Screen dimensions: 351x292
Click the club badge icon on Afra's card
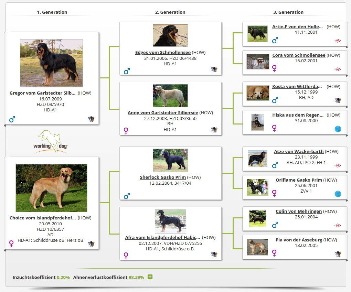coord(214,255)
